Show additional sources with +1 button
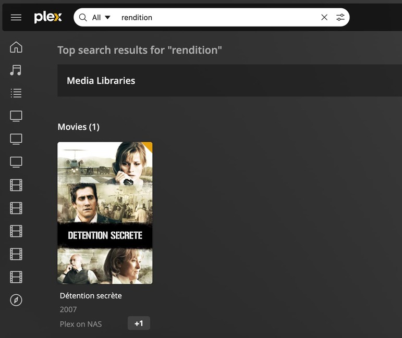Screen dimensions: 402x338 pos(139,323)
